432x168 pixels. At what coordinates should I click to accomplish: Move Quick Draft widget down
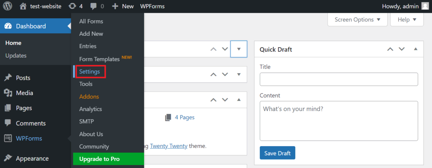pos(402,49)
